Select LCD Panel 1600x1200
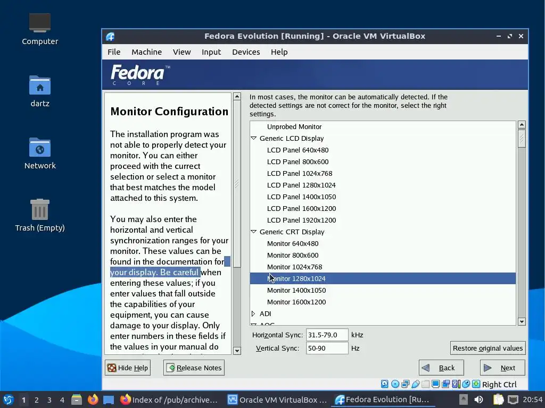The image size is (545, 408). (383, 208)
